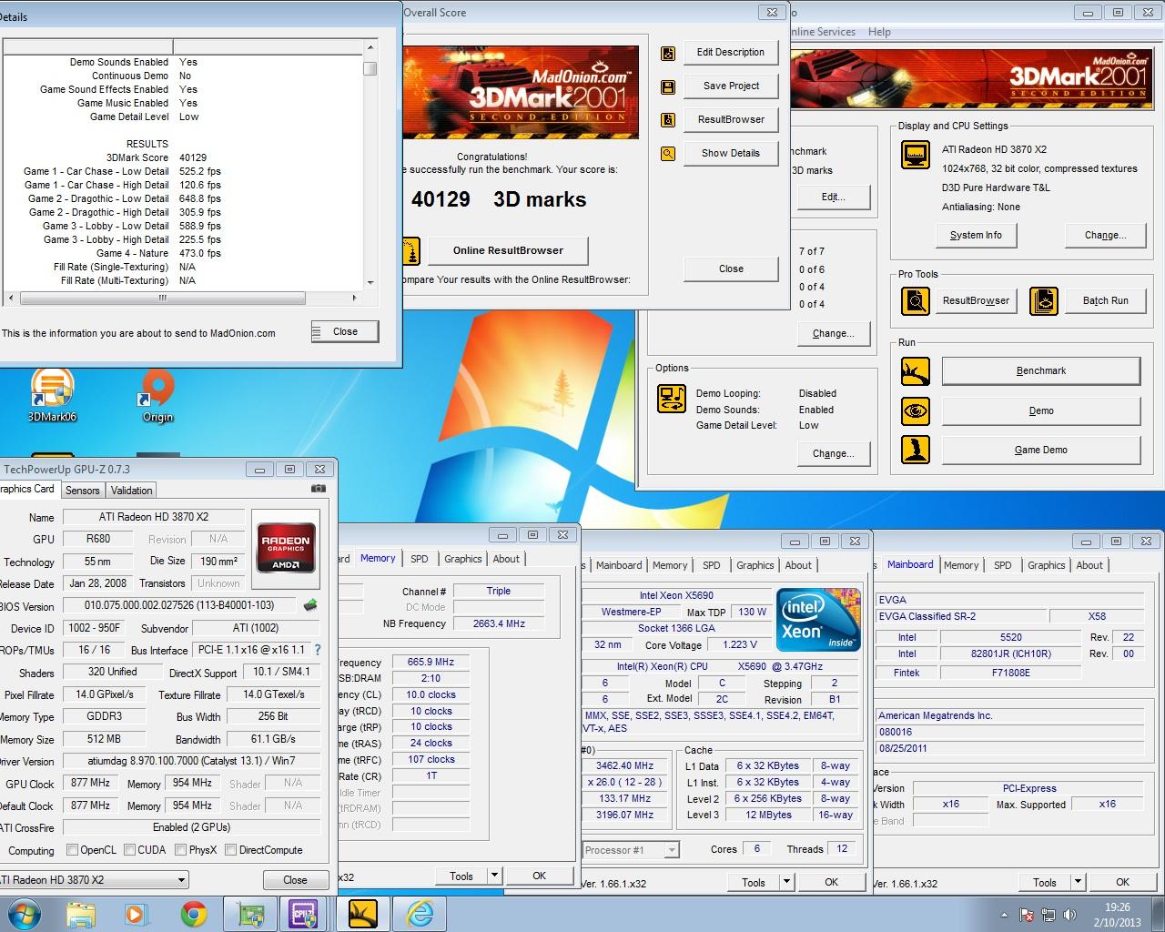Open the Mainboard tab in CPU-Z CPU window
The height and width of the screenshot is (932, 1165).
(x=619, y=565)
